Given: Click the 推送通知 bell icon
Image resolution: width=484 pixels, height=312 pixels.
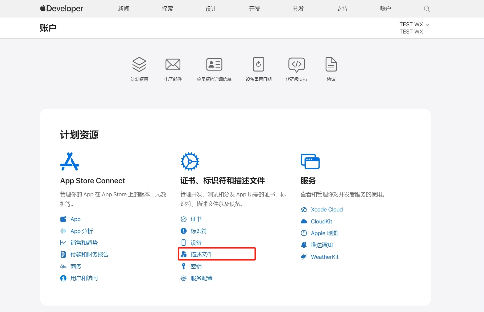Looking at the screenshot, I should coord(304,245).
